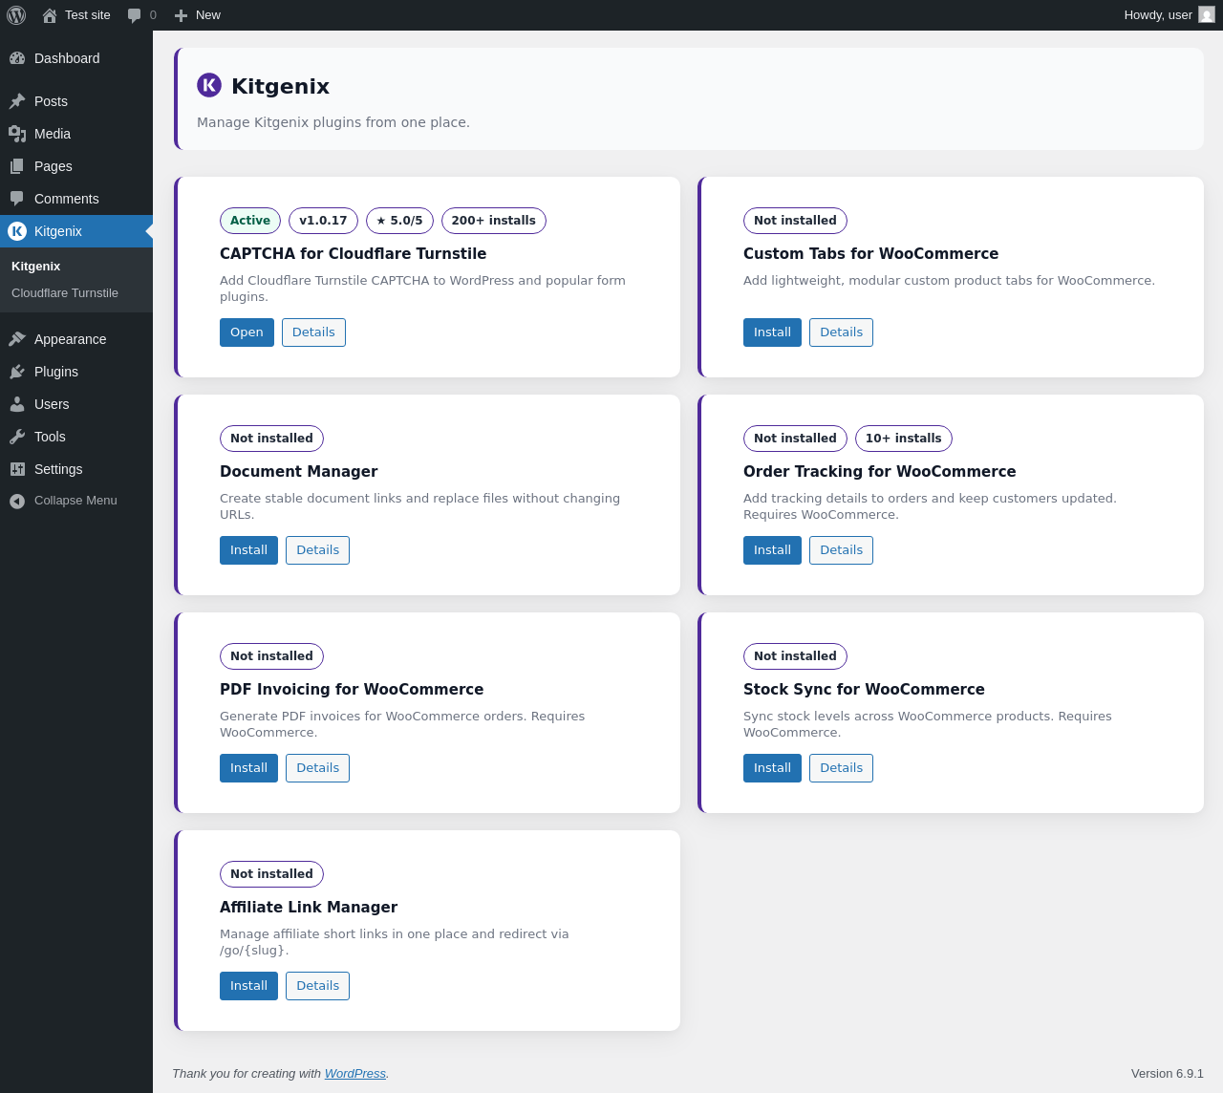Install Stock Sync for WooCommerce
The image size is (1223, 1093).
(772, 768)
